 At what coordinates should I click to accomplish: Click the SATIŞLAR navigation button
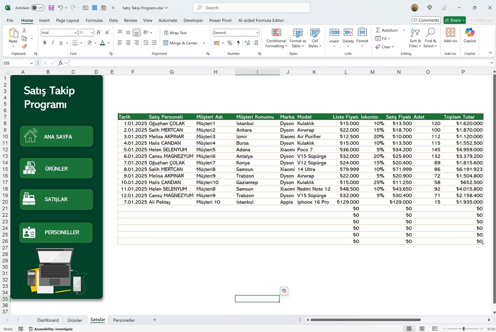pyautogui.click(x=56, y=199)
